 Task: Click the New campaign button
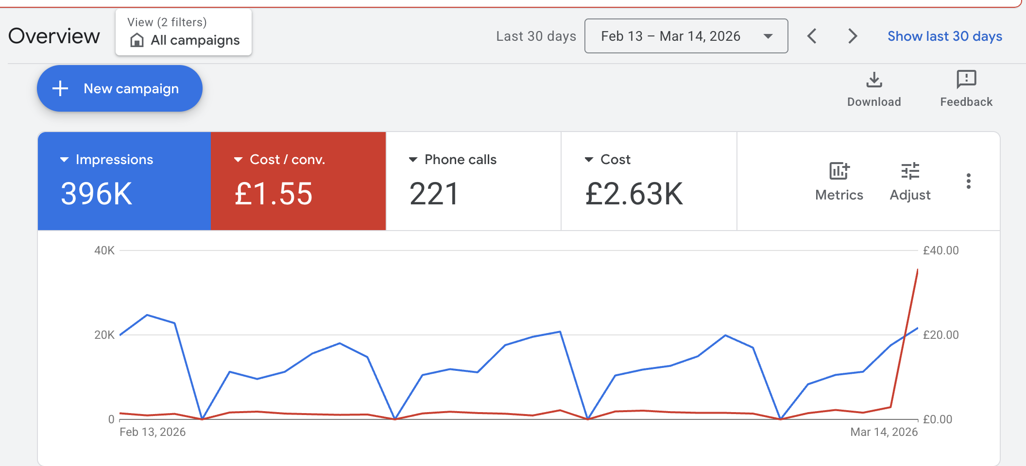[120, 88]
